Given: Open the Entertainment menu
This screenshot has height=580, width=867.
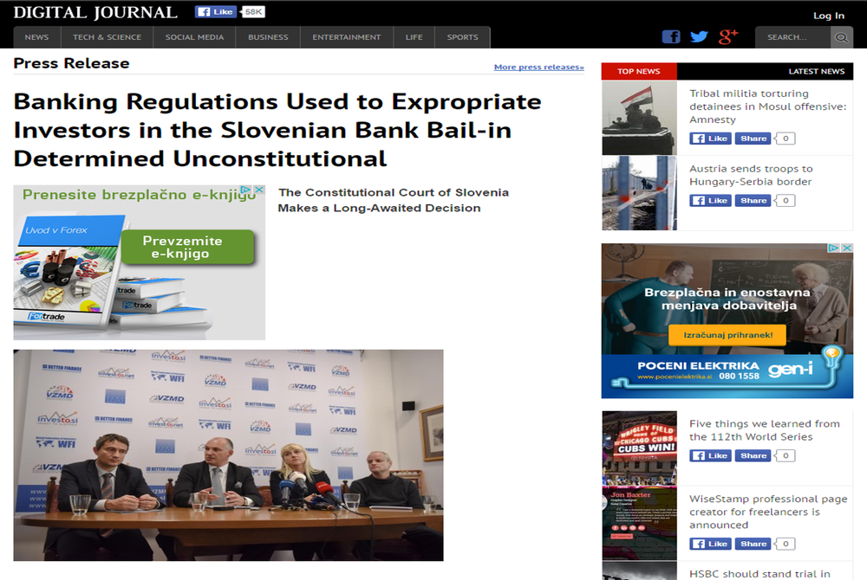Looking at the screenshot, I should (347, 37).
